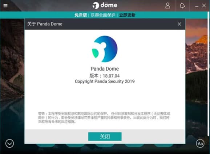Close the 关于 Panda Dome dialog
This screenshot has height=154, width=210.
click(x=179, y=24)
